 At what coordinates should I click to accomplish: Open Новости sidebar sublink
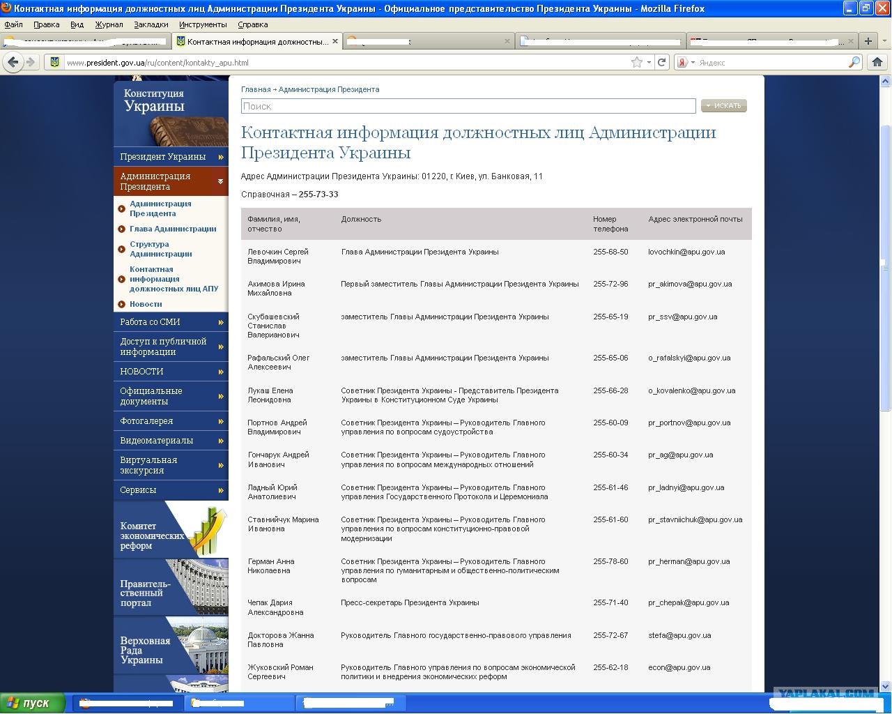point(146,304)
